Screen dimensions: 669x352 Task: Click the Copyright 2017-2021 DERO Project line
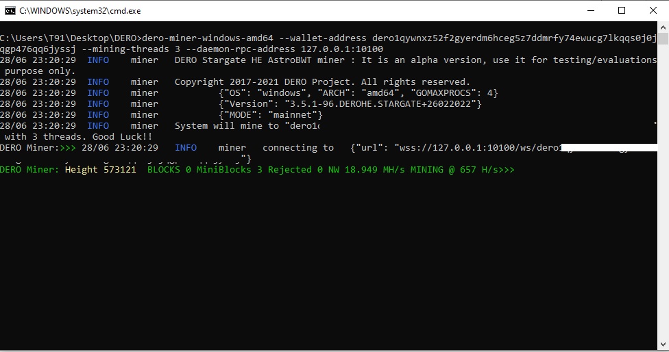pyautogui.click(x=322, y=81)
